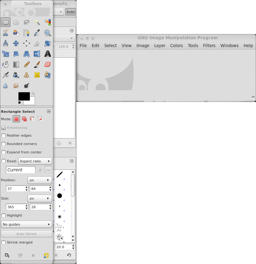Open the Size unit px dropdown
256x264 pixels.
(40, 199)
